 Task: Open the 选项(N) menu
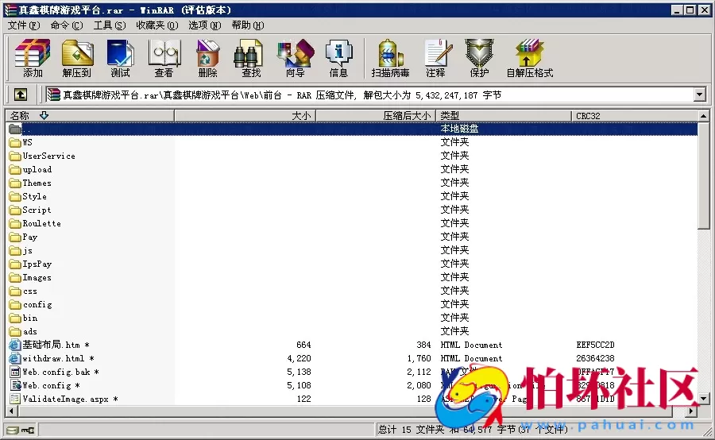pyautogui.click(x=205, y=25)
